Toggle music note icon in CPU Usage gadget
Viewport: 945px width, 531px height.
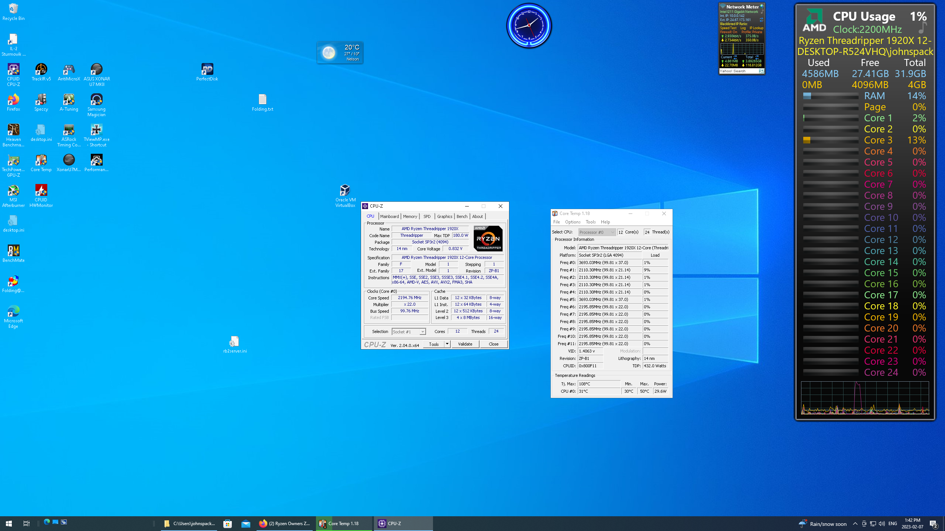click(923, 28)
